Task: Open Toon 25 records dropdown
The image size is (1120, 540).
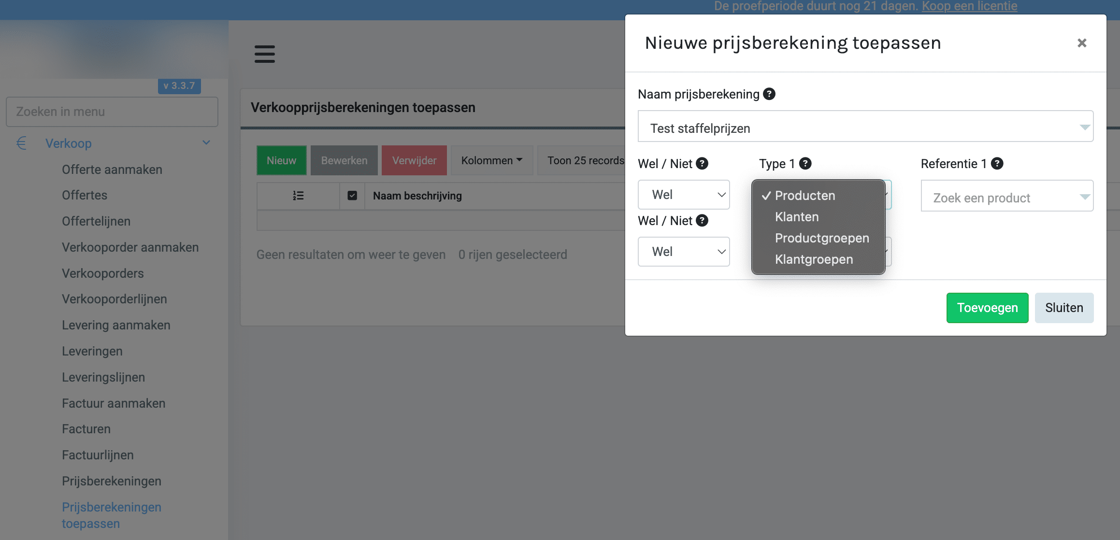Action: pos(581,160)
